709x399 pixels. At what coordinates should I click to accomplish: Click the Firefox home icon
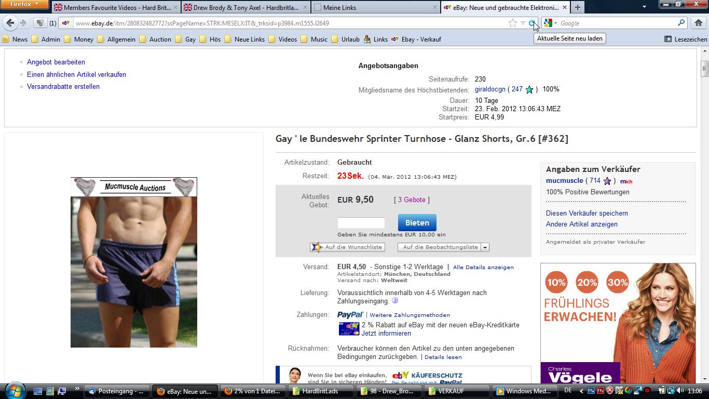698,23
